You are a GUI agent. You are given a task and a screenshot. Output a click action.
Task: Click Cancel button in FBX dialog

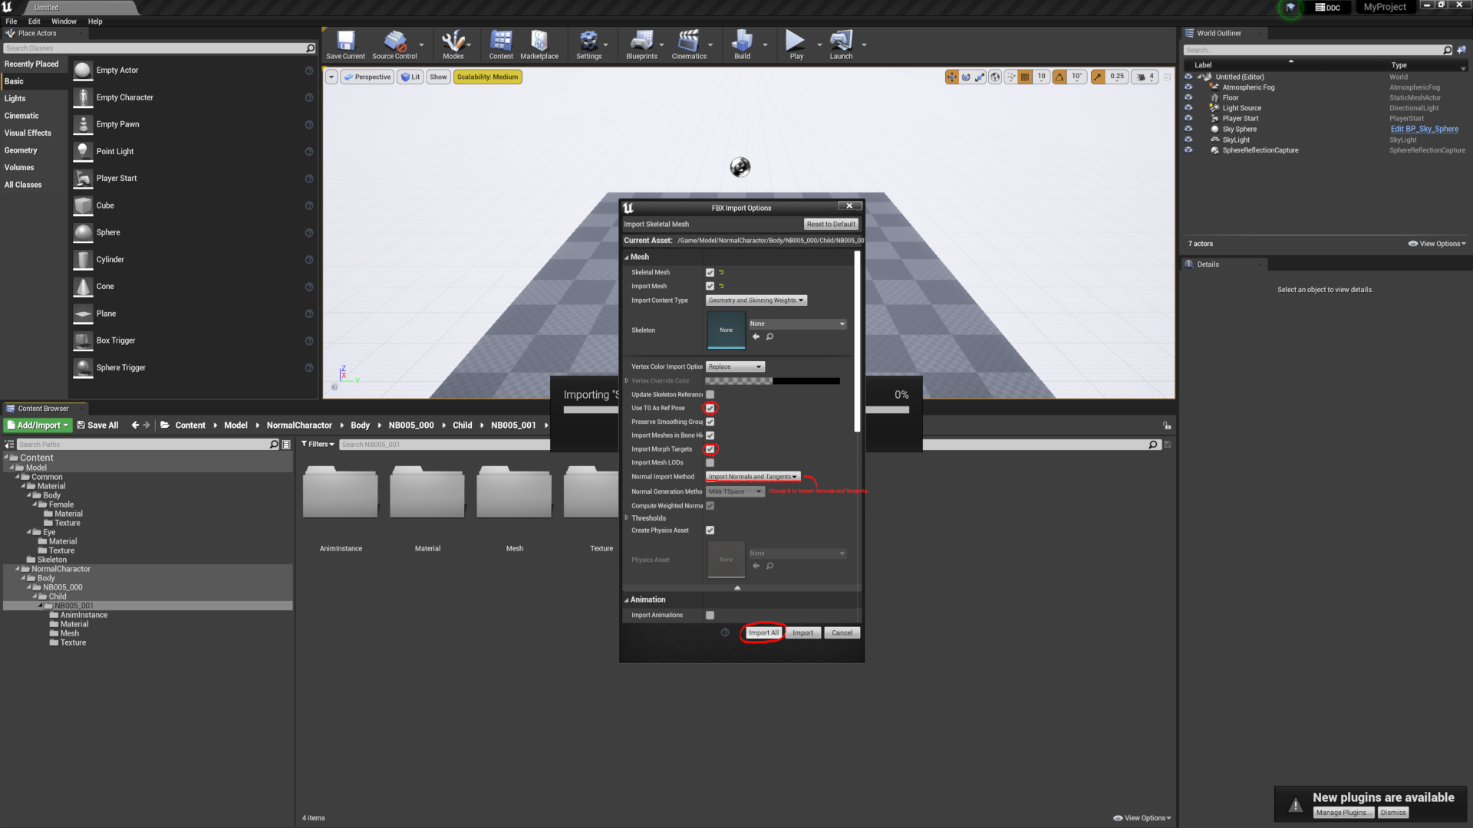tap(842, 633)
